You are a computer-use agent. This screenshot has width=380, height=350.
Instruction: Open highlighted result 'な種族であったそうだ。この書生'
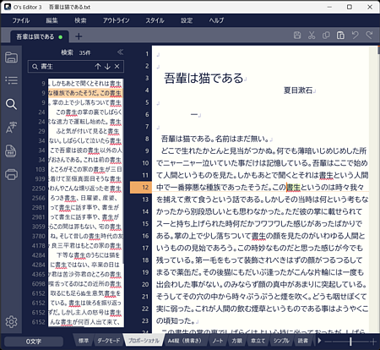tap(86, 93)
